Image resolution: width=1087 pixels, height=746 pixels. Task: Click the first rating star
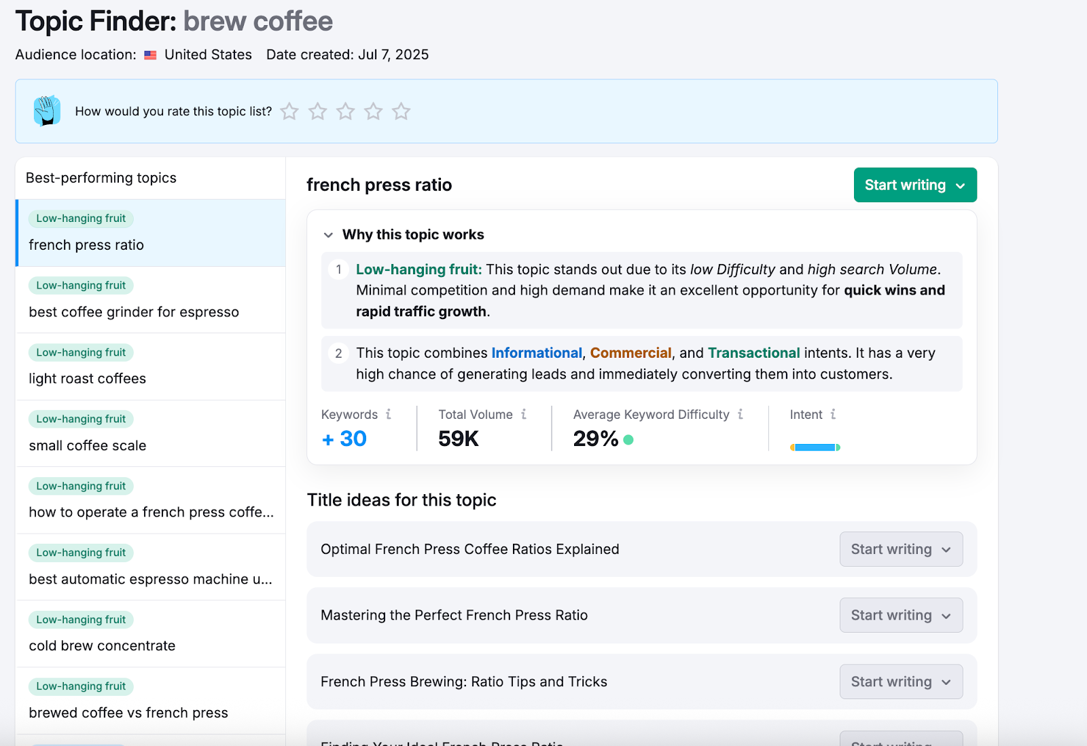click(289, 111)
